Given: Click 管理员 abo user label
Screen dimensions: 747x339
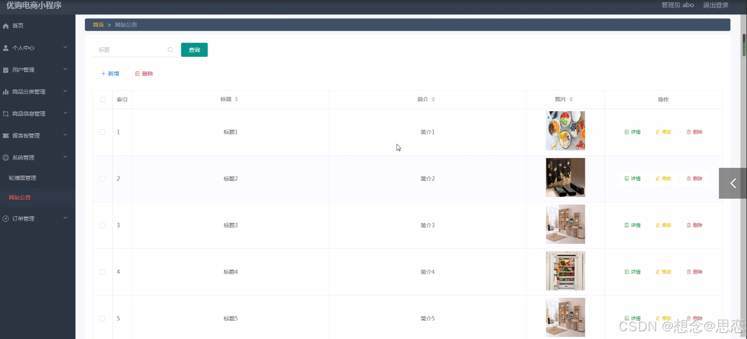Looking at the screenshot, I should coord(678,6).
